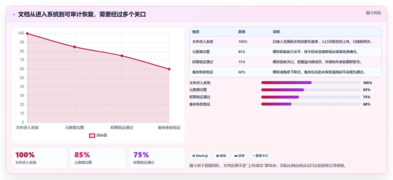The width and height of the screenshot is (393, 180).
Task: Click the 元数据完整 progress bar
Action: coord(311,90)
